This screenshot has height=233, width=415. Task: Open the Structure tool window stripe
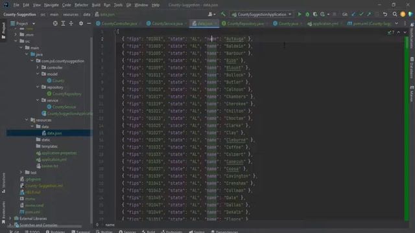click(3, 183)
